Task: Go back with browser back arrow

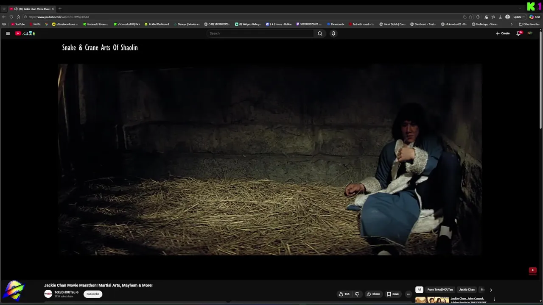Action: (4, 17)
